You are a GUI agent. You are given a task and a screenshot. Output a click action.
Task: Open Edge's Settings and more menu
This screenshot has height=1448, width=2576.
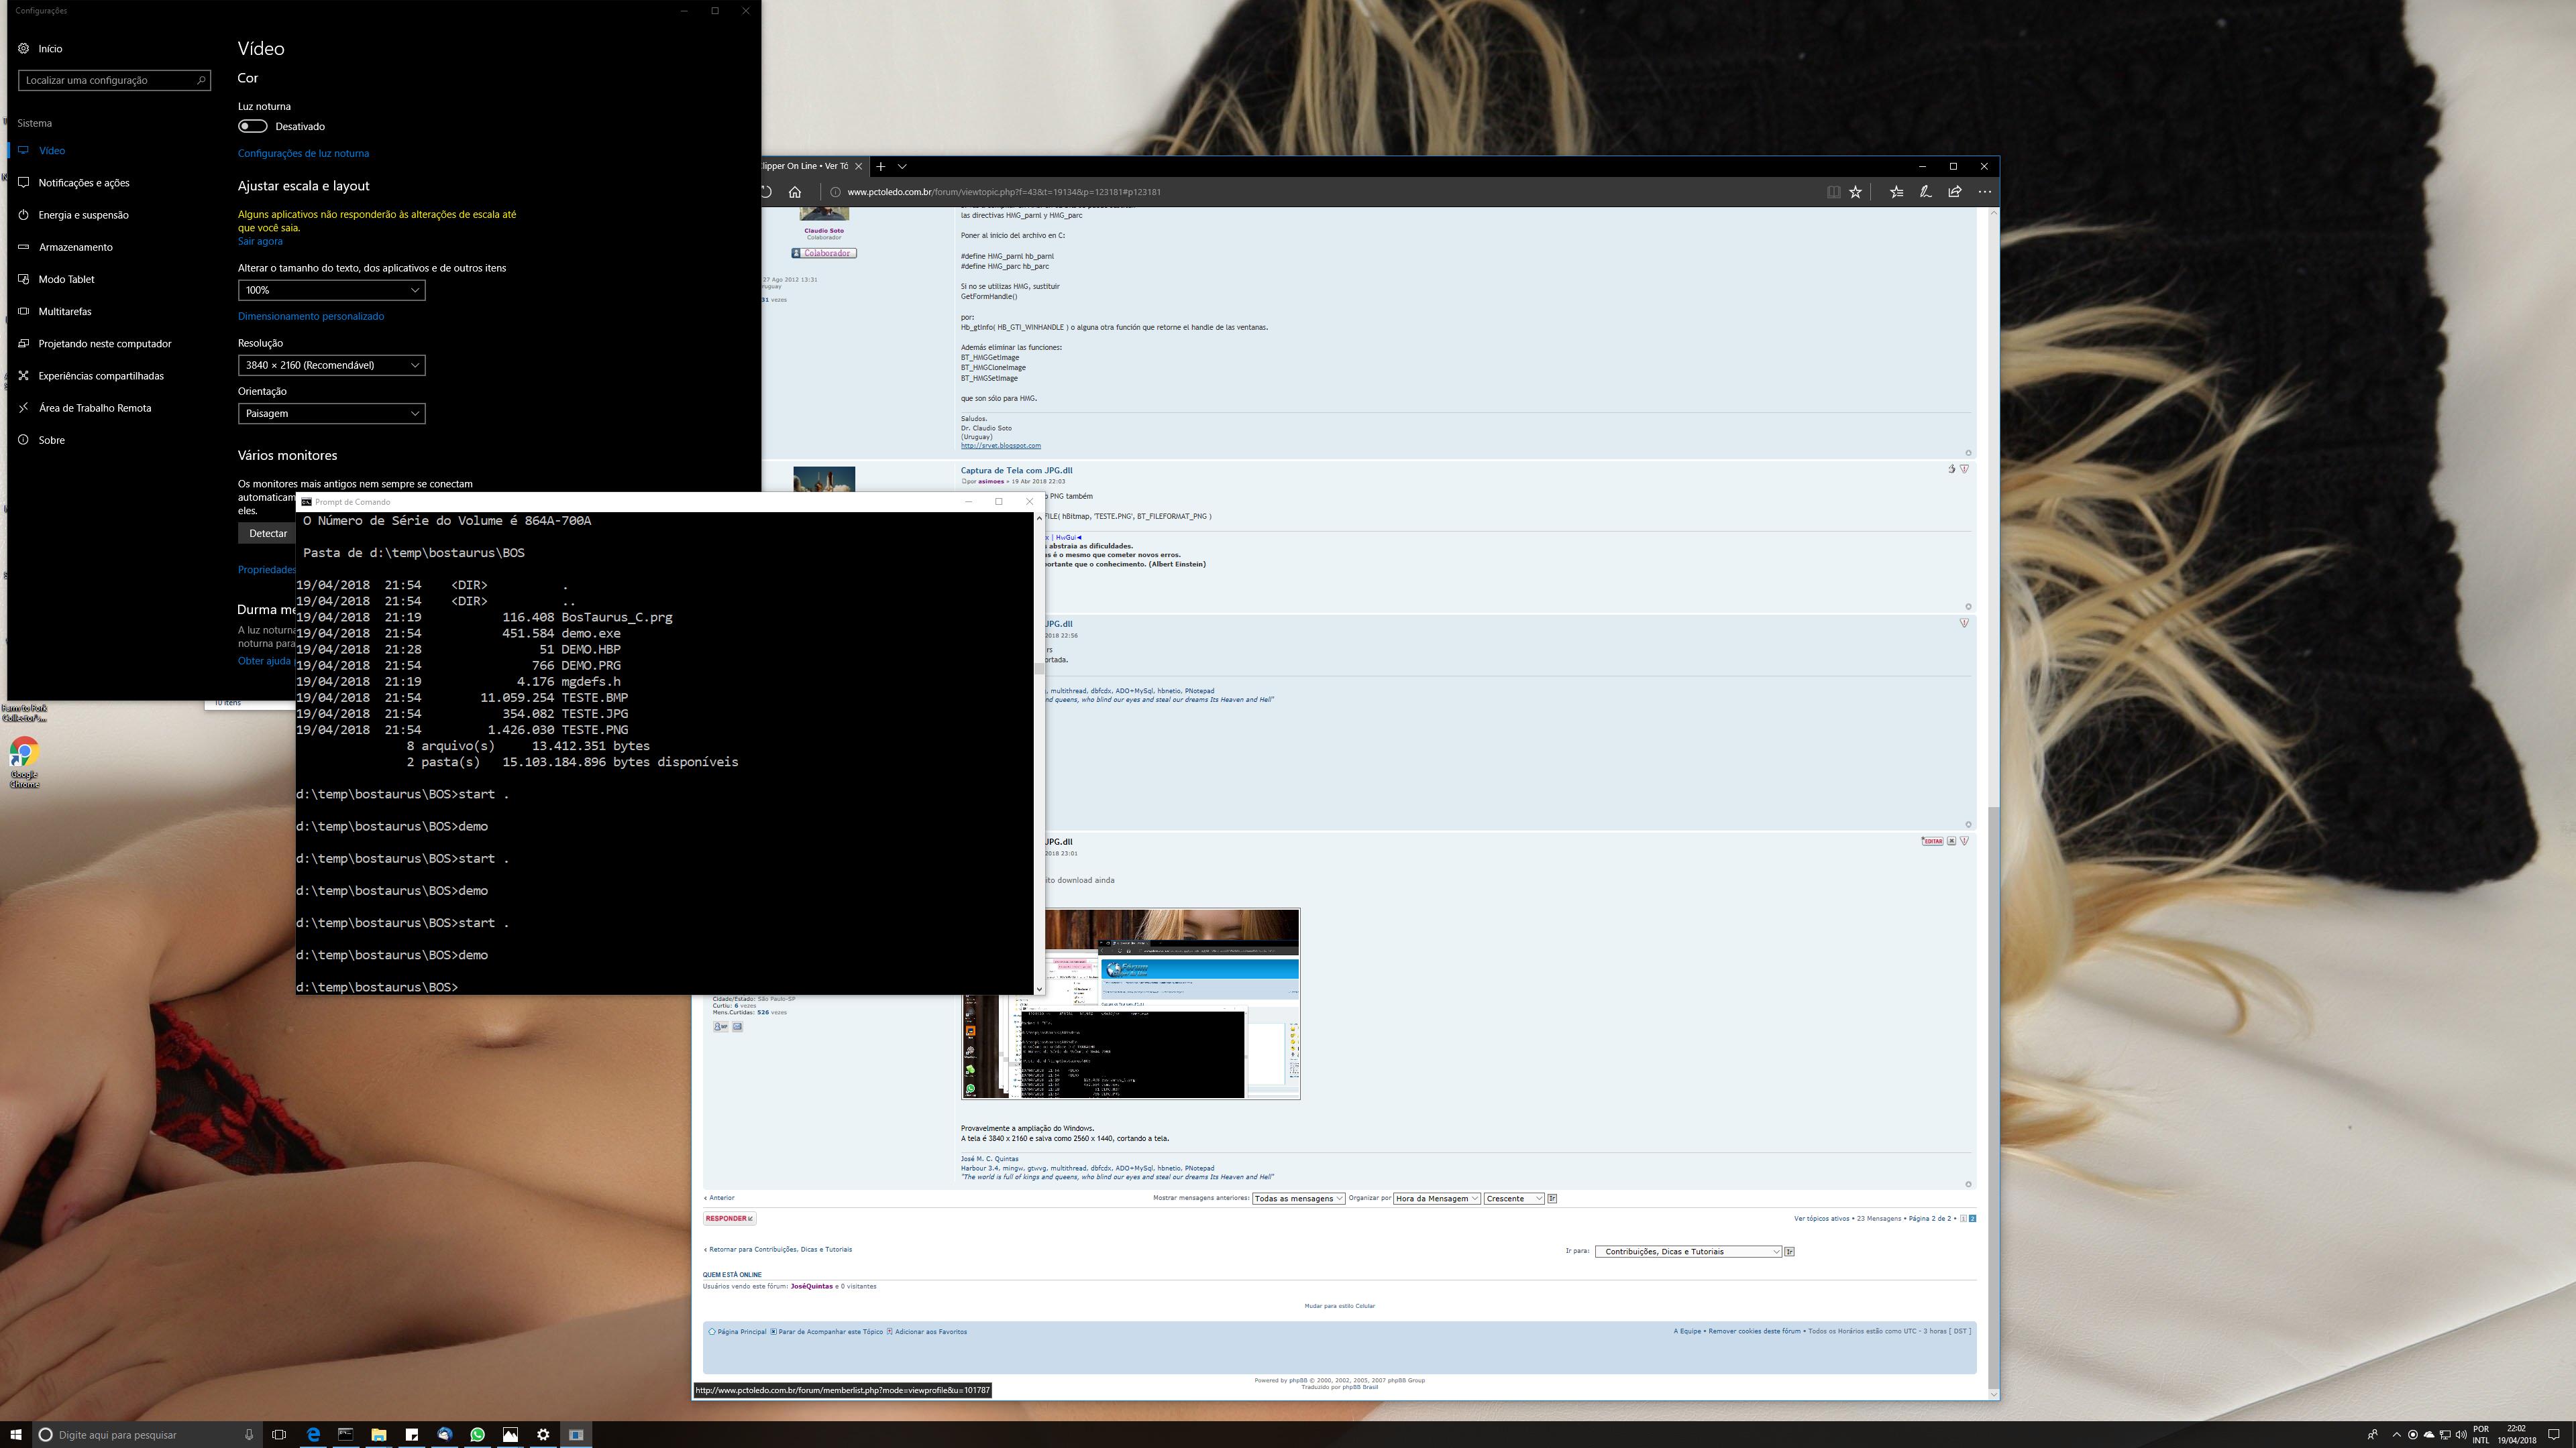(x=1984, y=192)
